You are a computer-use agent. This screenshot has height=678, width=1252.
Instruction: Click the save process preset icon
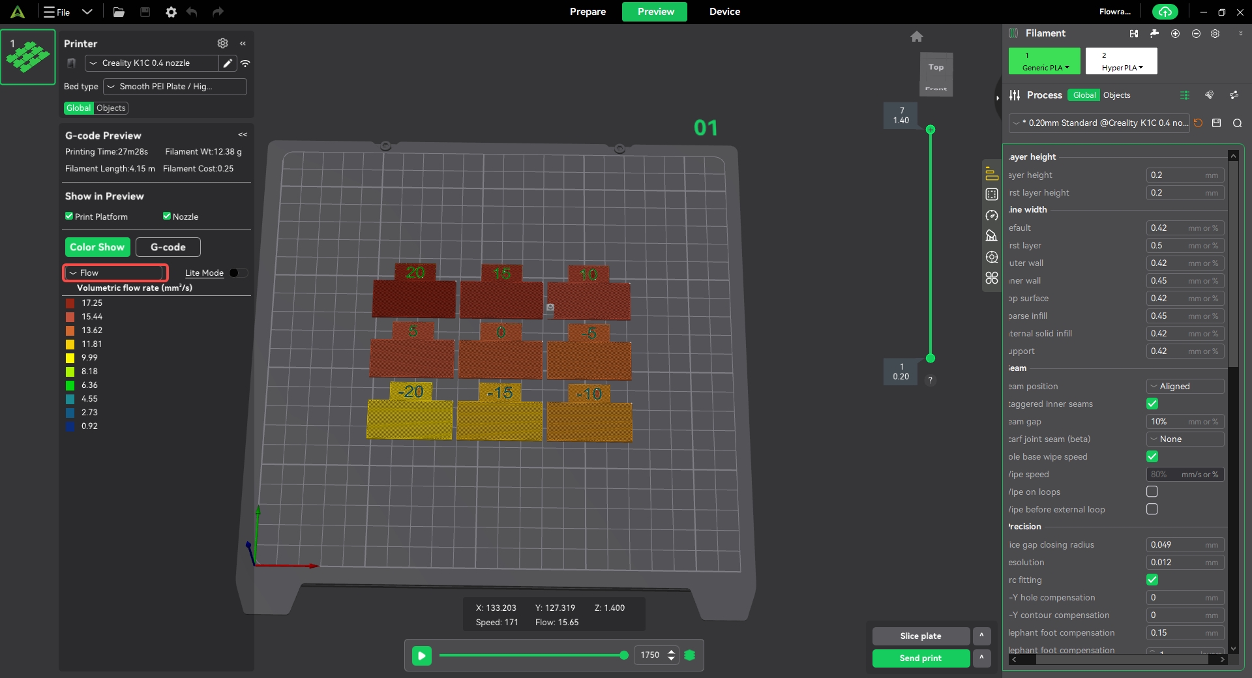(1216, 123)
